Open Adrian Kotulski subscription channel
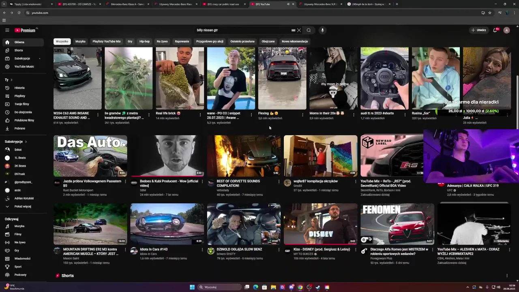519x292 pixels. [x=24, y=198]
